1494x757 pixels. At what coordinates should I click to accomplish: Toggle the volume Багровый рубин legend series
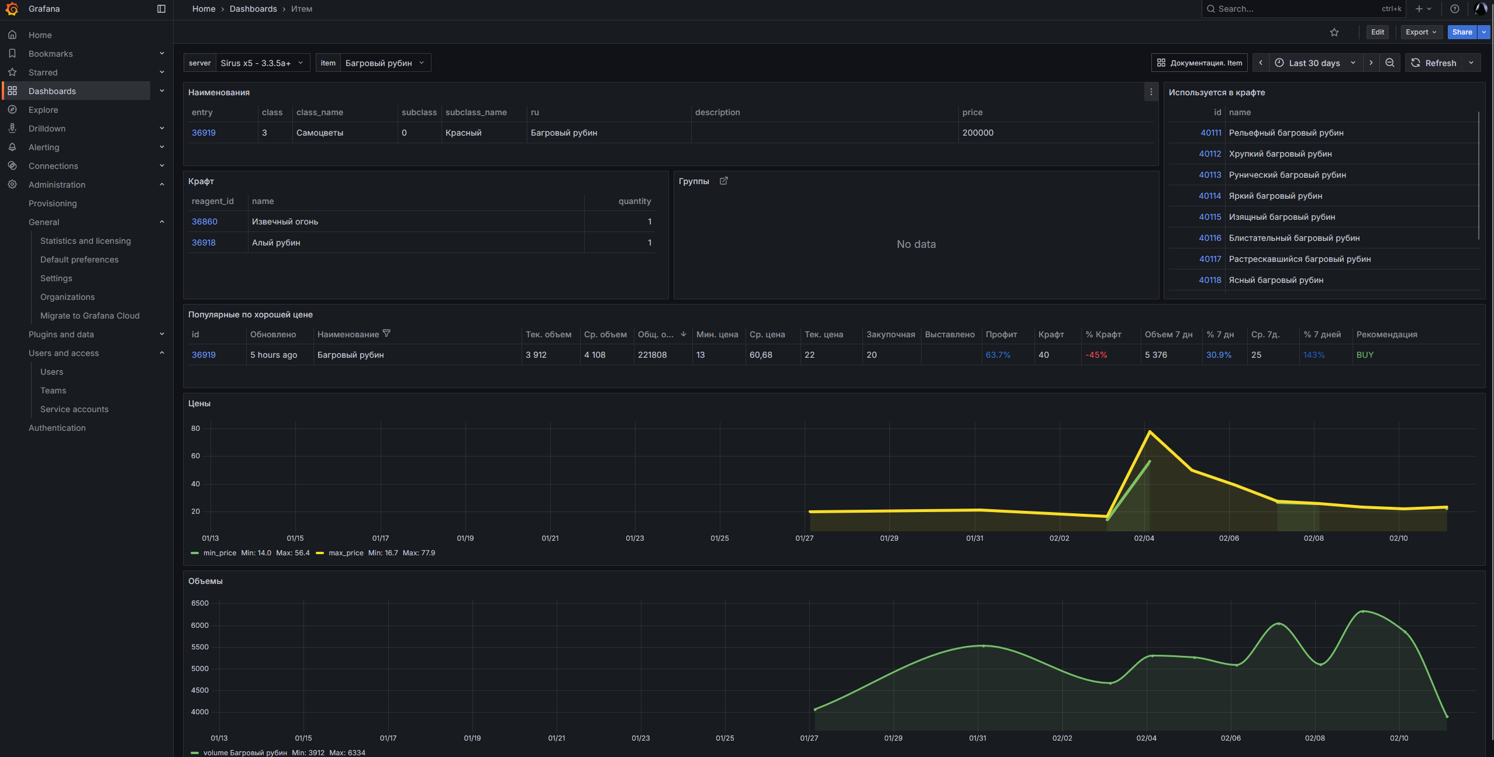tap(244, 753)
